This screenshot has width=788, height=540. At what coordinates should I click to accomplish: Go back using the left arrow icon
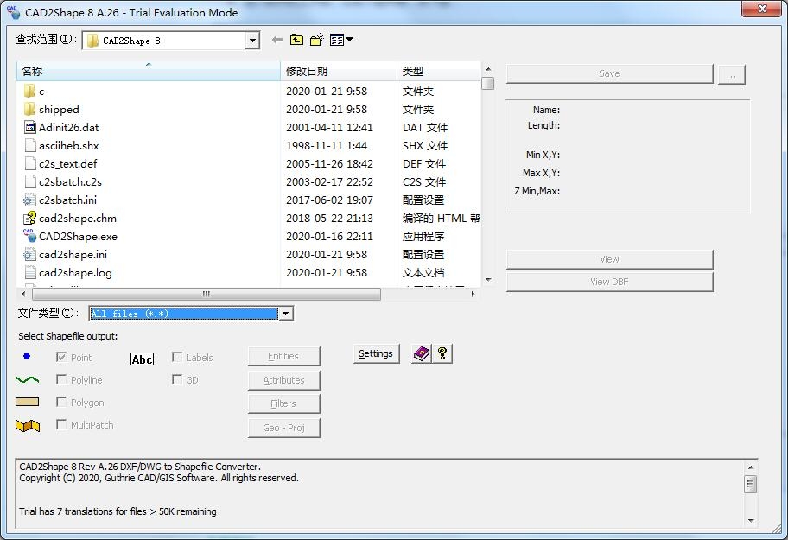pyautogui.click(x=276, y=40)
